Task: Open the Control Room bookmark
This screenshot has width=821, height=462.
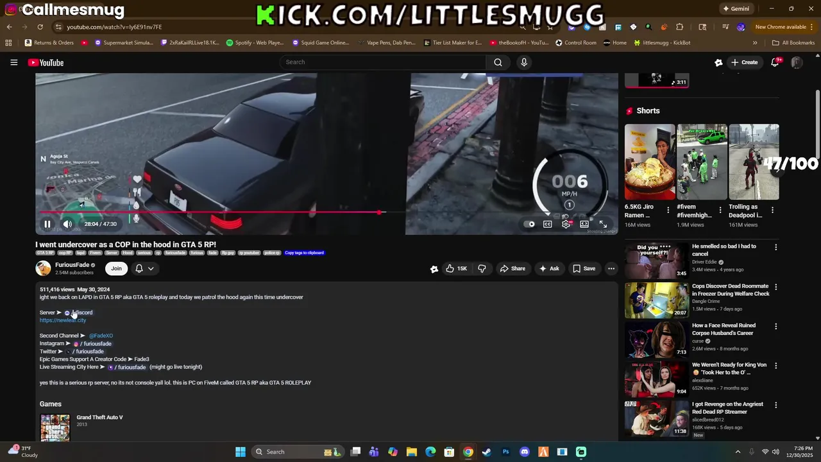Action: click(x=576, y=43)
